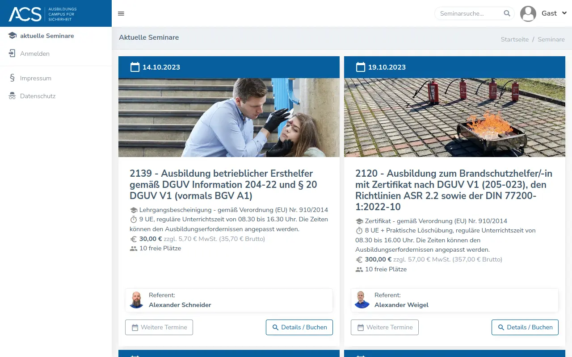Screen dimensions: 572x357
Task: Click the ACS Ausbildungs Campus logo
Action: (43, 13)
